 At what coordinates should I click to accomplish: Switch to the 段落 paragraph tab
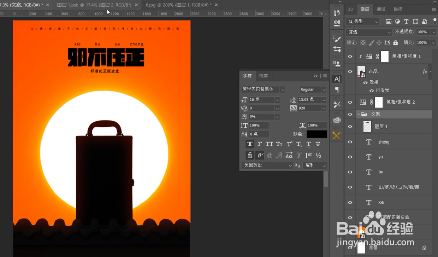(264, 76)
